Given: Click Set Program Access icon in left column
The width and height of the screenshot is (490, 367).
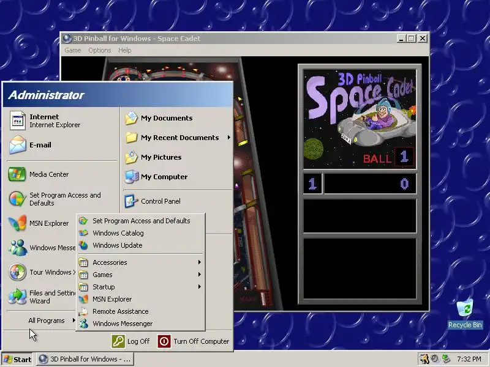Looking at the screenshot, I should click(x=17, y=199).
